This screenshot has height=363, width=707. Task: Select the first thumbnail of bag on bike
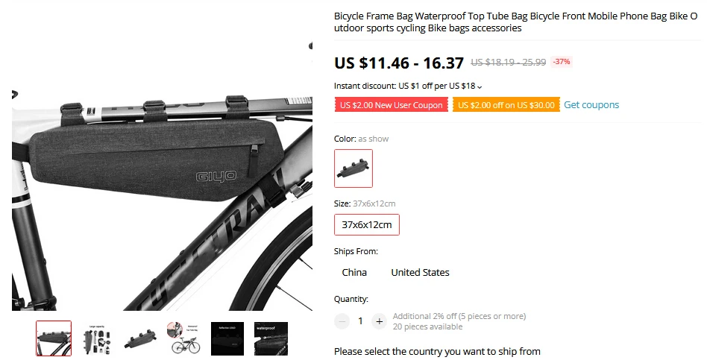54,338
